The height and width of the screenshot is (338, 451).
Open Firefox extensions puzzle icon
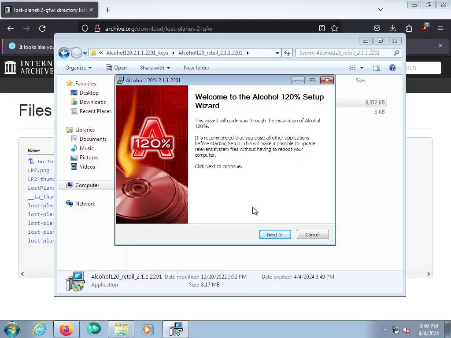tap(409, 29)
